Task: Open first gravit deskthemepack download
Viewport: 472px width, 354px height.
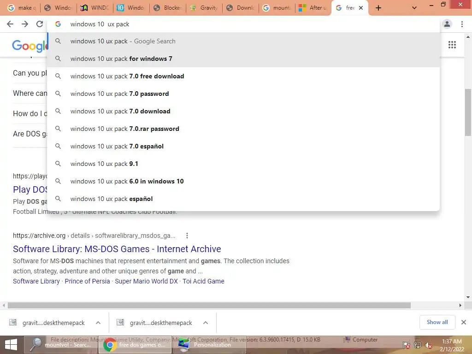Action: 48,323
